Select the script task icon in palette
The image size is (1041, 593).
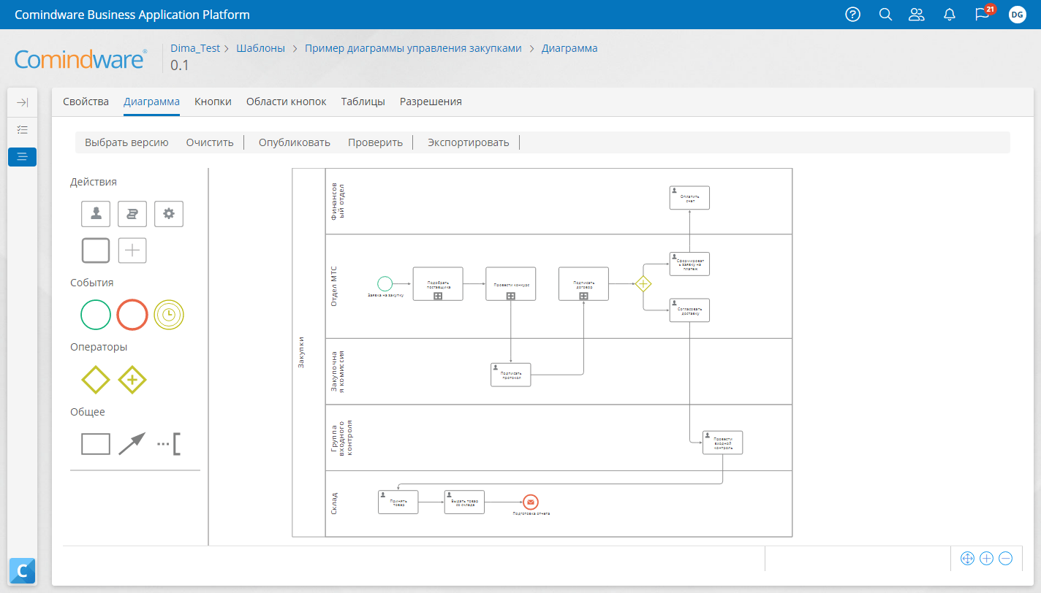pyautogui.click(x=132, y=213)
